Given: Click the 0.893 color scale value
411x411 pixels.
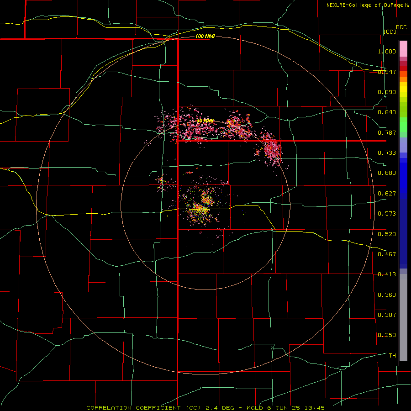Looking at the screenshot, I should point(387,92).
